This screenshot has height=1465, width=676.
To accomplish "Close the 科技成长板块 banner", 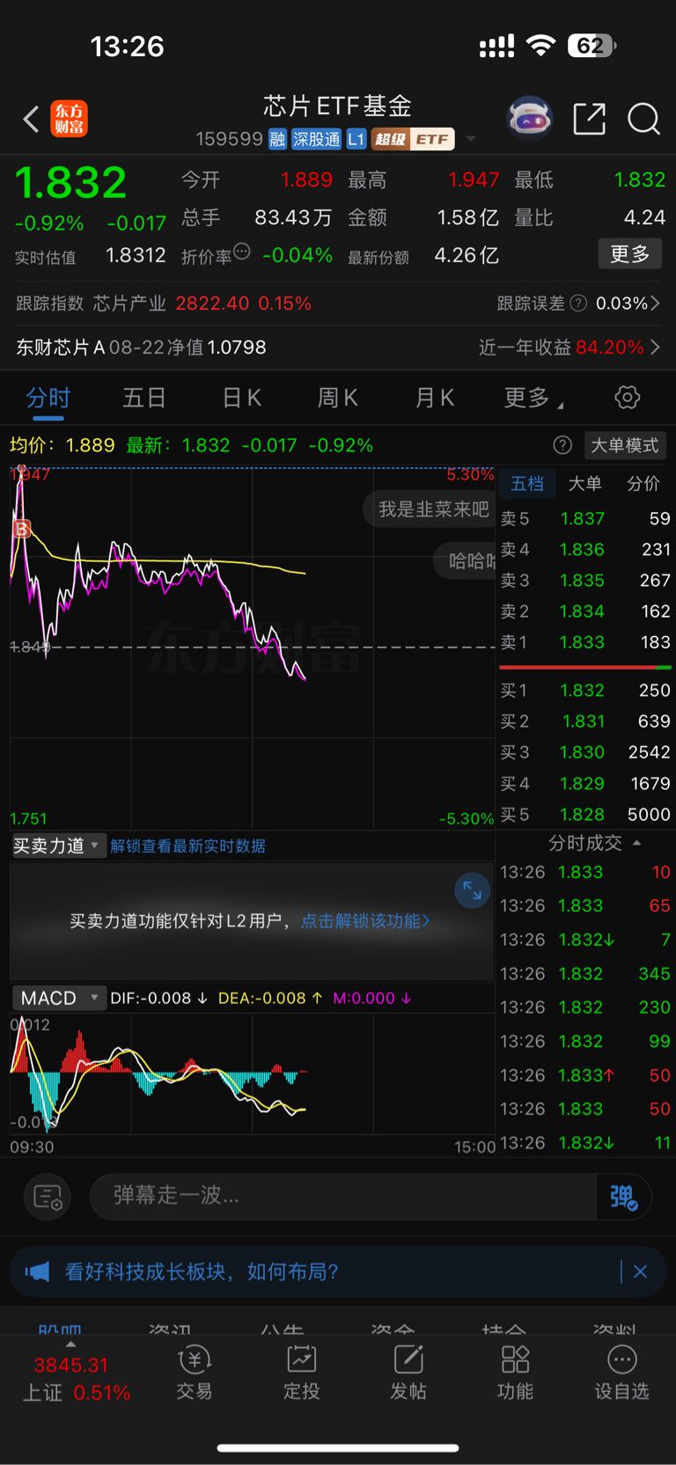I will [640, 1271].
